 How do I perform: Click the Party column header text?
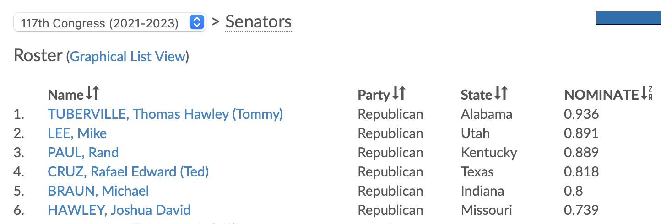coord(374,95)
